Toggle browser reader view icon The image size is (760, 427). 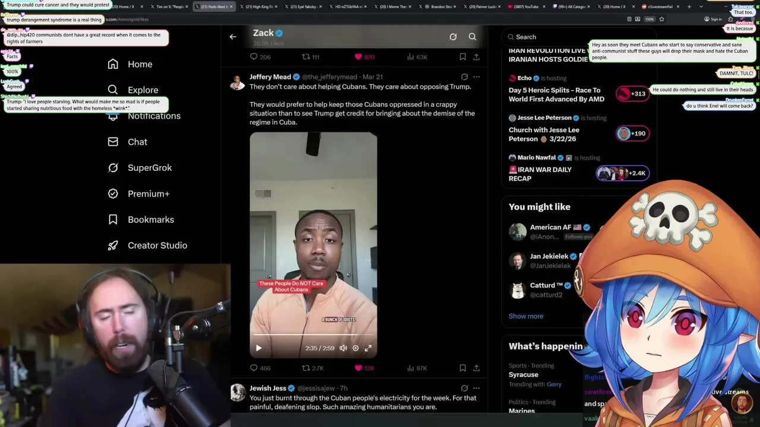coord(629,19)
